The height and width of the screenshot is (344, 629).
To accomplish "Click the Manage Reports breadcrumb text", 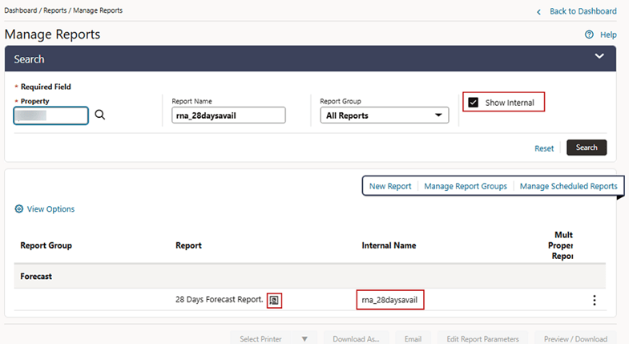I will [98, 10].
